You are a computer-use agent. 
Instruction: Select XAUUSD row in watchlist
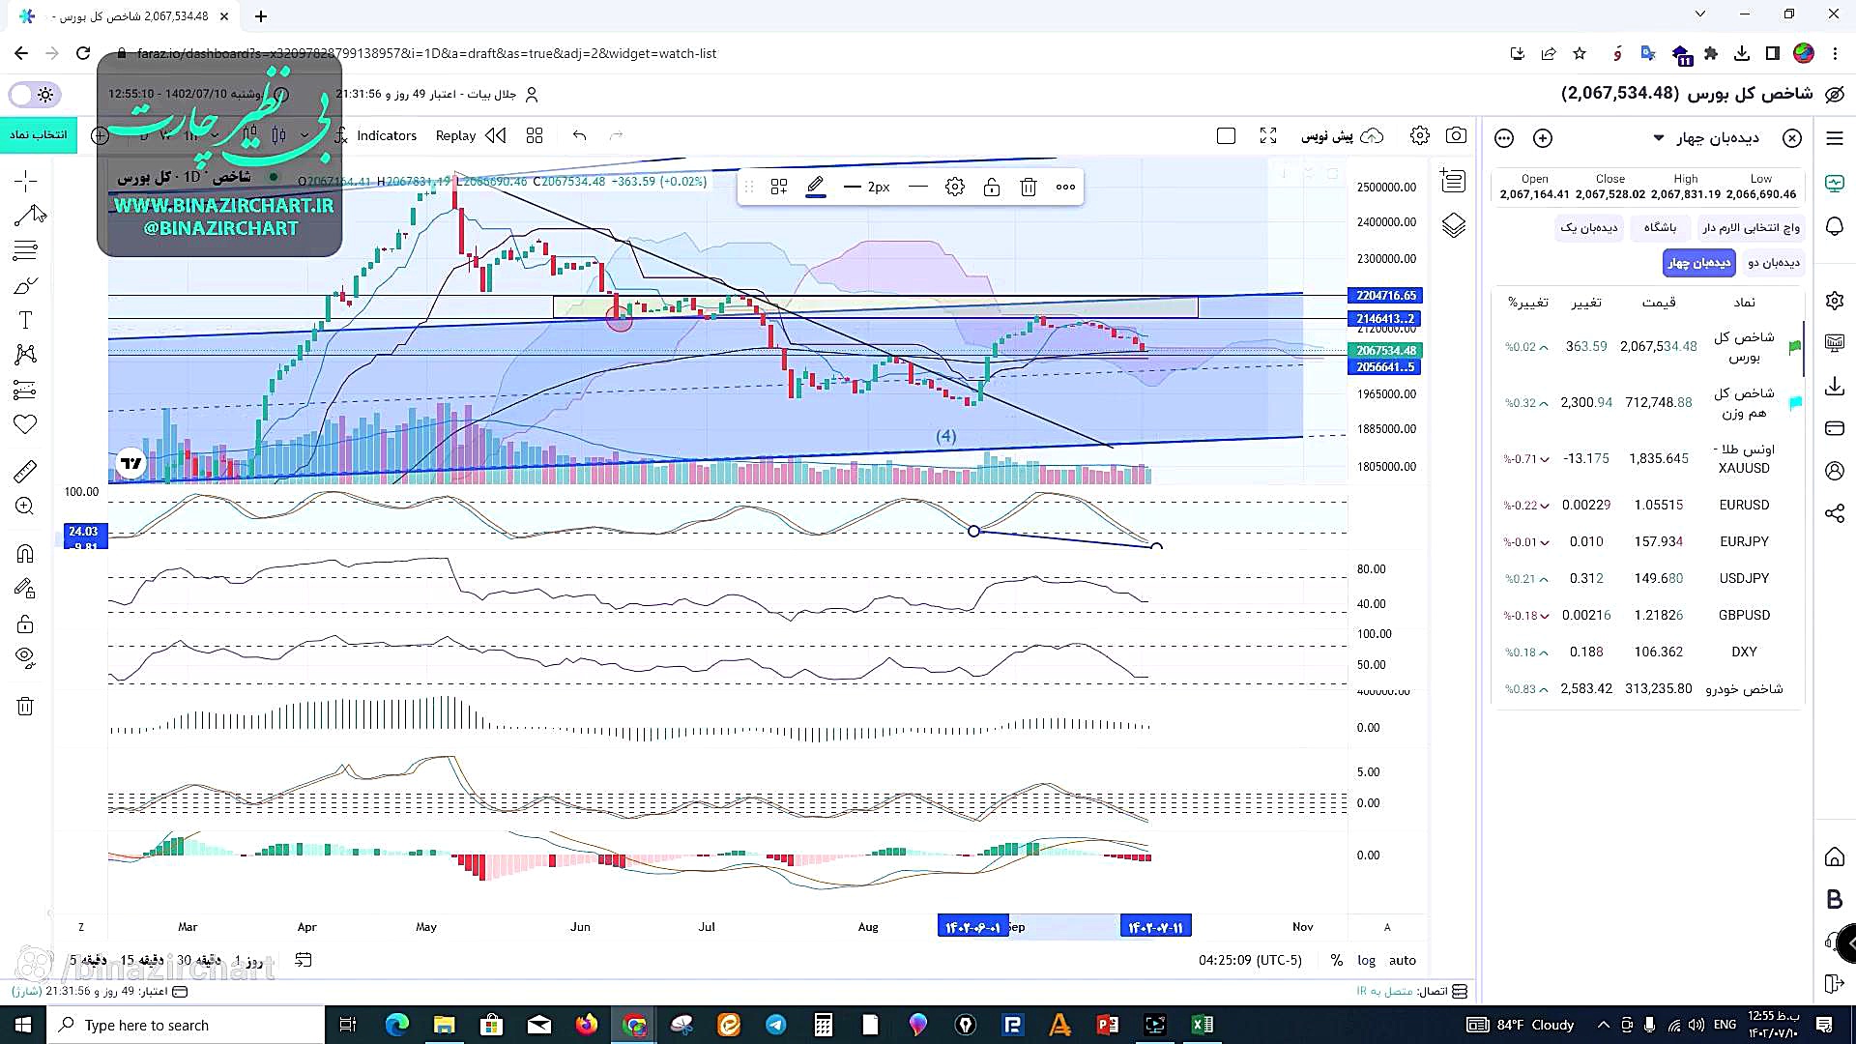[1649, 459]
